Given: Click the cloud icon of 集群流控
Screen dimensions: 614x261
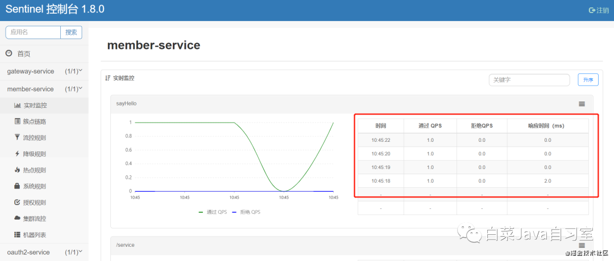Looking at the screenshot, I should (x=17, y=218).
